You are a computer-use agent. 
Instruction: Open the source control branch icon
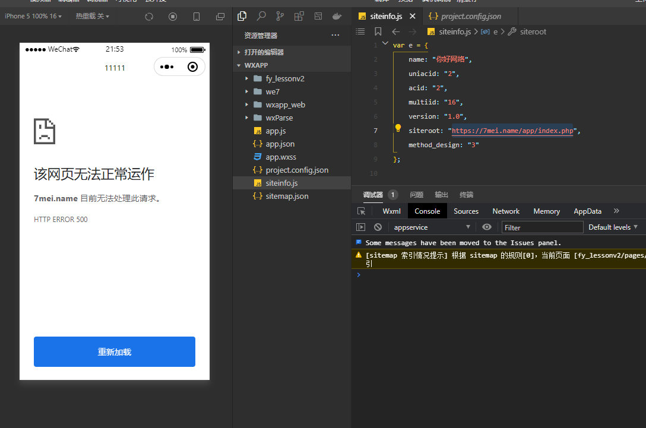click(280, 16)
